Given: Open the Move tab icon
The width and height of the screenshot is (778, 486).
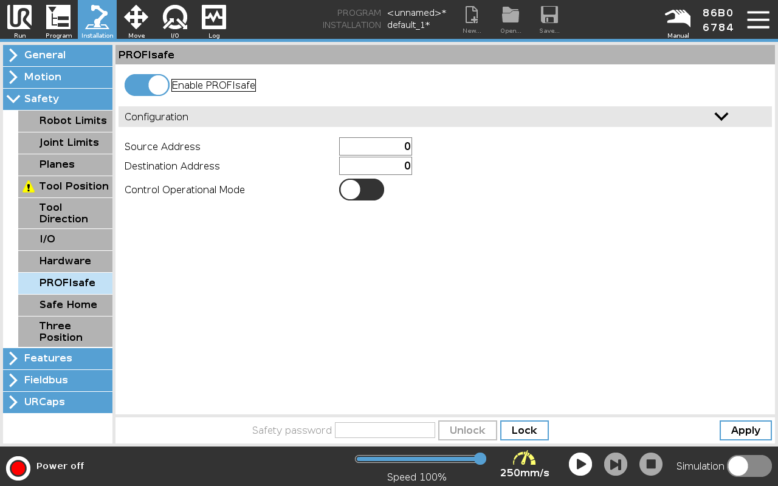Looking at the screenshot, I should pyautogui.click(x=136, y=19).
